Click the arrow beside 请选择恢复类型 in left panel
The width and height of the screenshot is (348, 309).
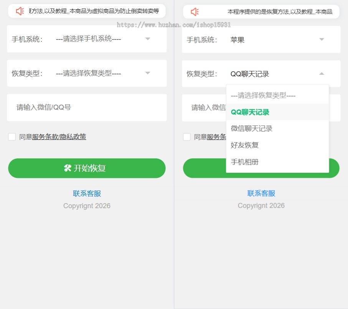coord(148,73)
